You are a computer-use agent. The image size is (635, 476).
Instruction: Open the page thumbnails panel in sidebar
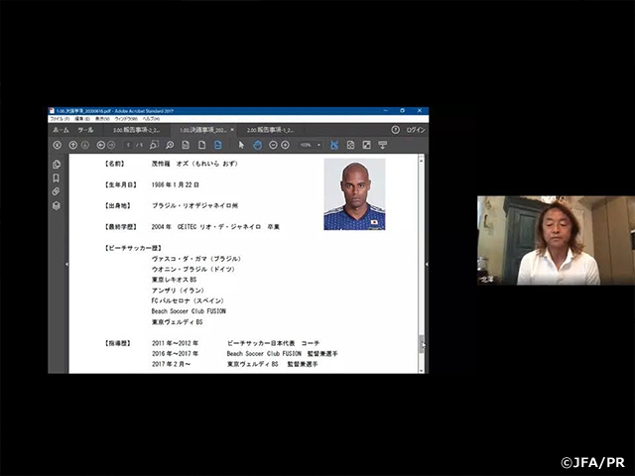tap(57, 165)
